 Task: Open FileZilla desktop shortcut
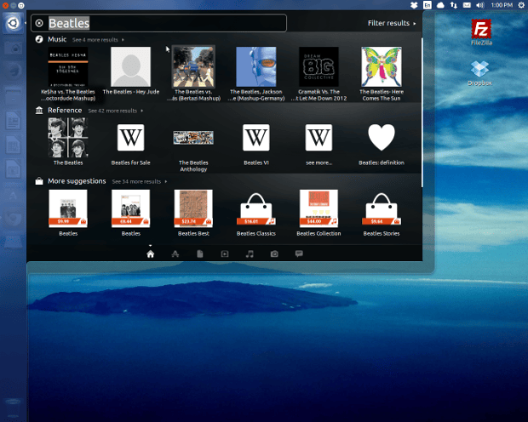pyautogui.click(x=482, y=31)
